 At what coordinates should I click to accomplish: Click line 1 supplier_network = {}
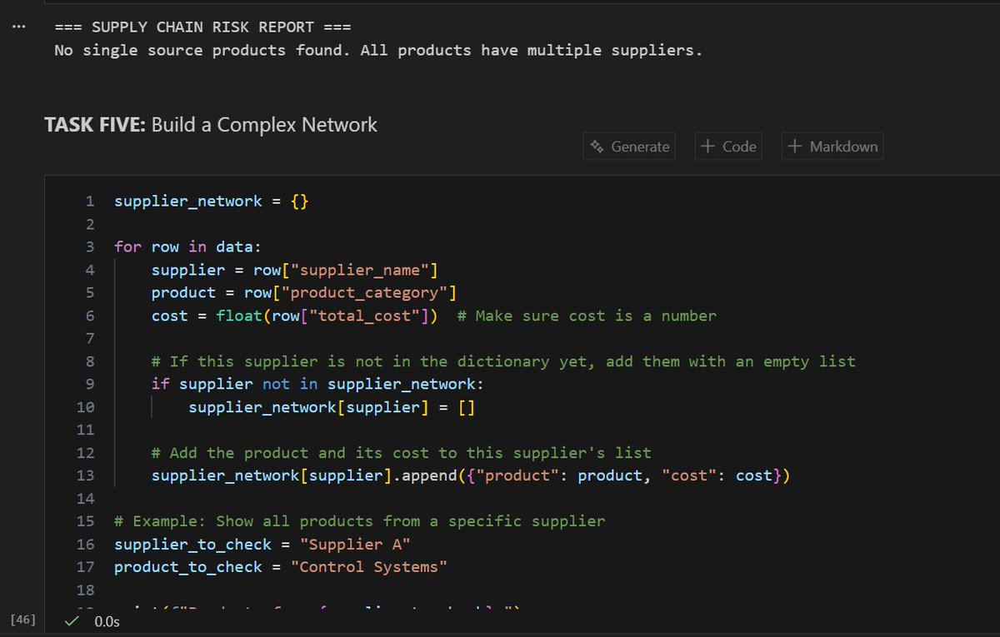point(212,202)
